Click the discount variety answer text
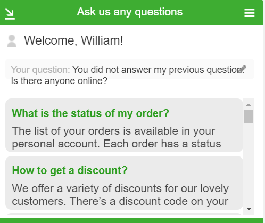 [x=120, y=195]
